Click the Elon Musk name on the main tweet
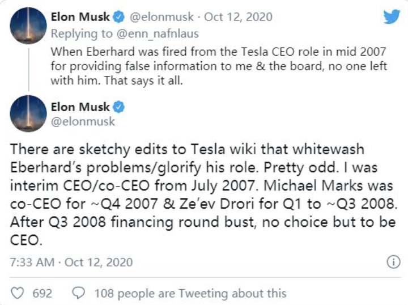Image resolution: width=408 pixels, height=305 pixels. pos(80,107)
